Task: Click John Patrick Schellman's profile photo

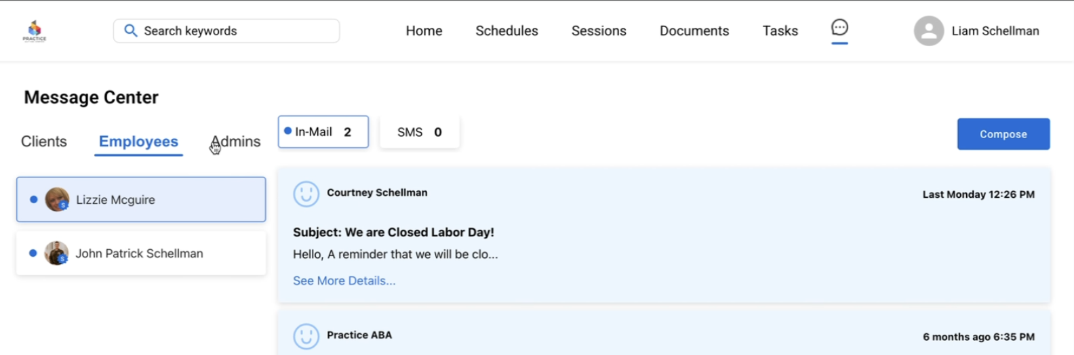Action: pyautogui.click(x=56, y=253)
